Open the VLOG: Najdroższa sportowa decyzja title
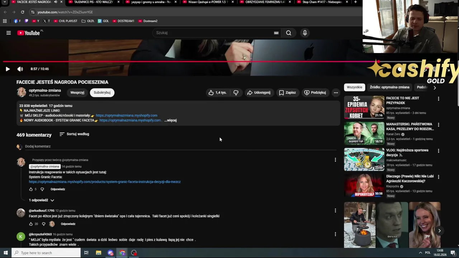 407,153
